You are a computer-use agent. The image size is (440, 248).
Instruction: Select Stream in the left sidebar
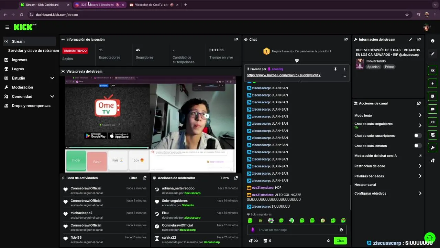(29, 41)
